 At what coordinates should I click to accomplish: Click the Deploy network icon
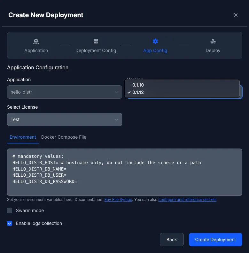[x=213, y=41]
